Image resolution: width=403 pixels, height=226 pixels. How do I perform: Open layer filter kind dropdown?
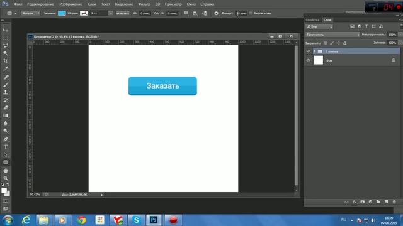click(319, 26)
